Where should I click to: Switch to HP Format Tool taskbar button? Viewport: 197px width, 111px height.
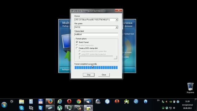coord(88,108)
